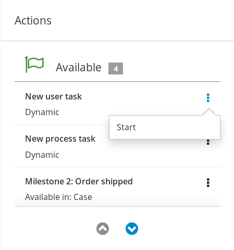The image size is (234, 250).
Task: Show previous actions with gray up chevron
Action: [x=103, y=229]
